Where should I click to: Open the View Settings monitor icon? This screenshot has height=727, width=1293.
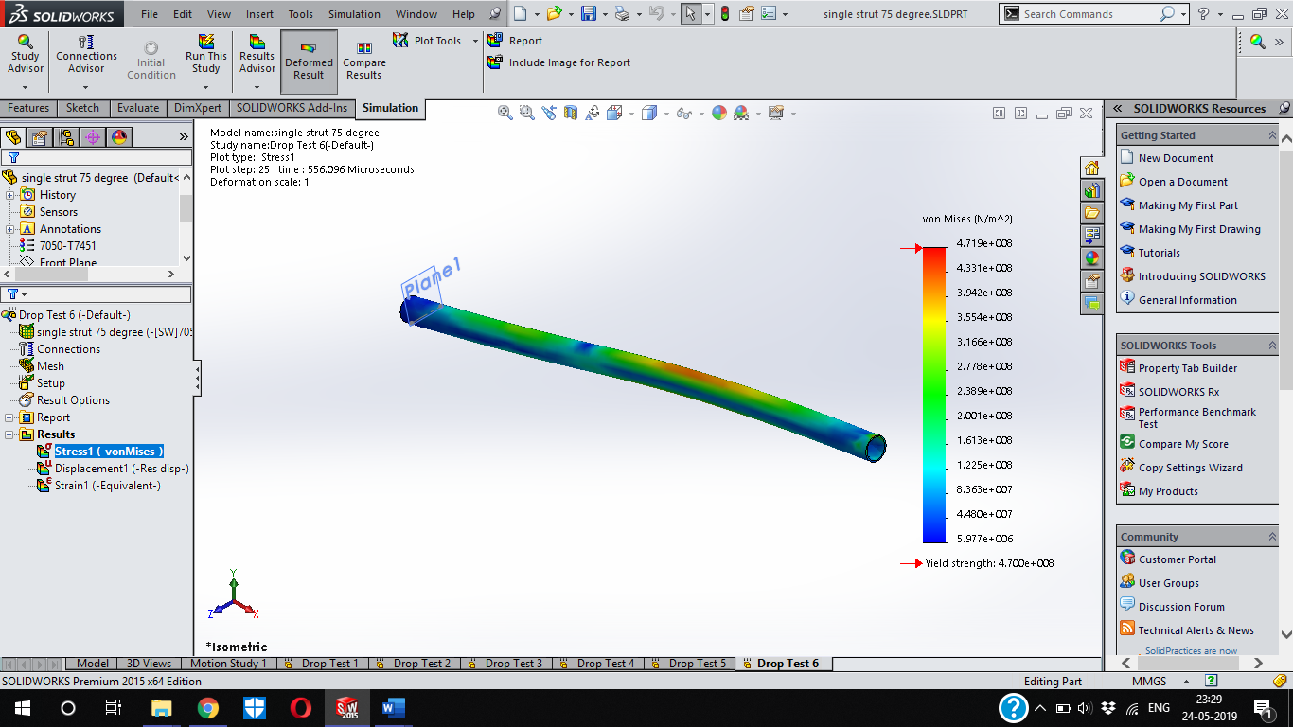click(776, 113)
